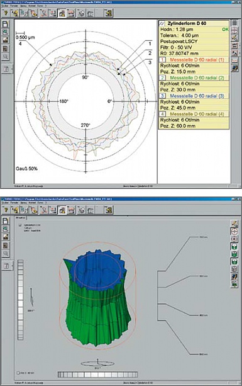Click the polar grid icon above the upper window's right sidebar

[234, 23]
